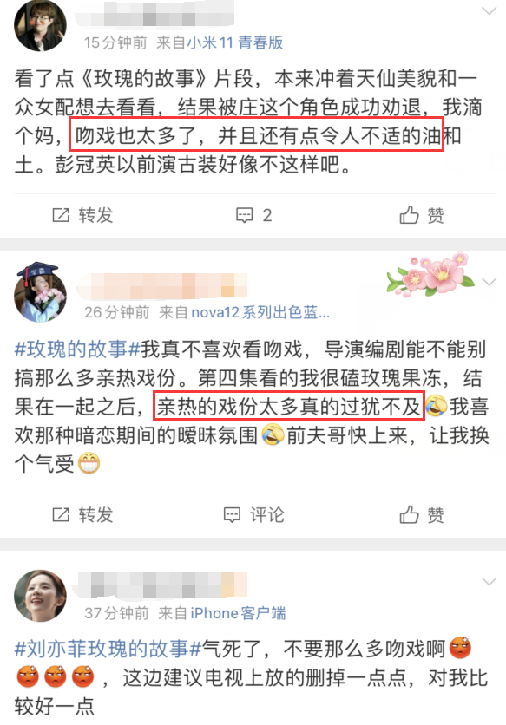
Task: Open the blurred username on the 37分钟前 post
Action: pos(162,585)
